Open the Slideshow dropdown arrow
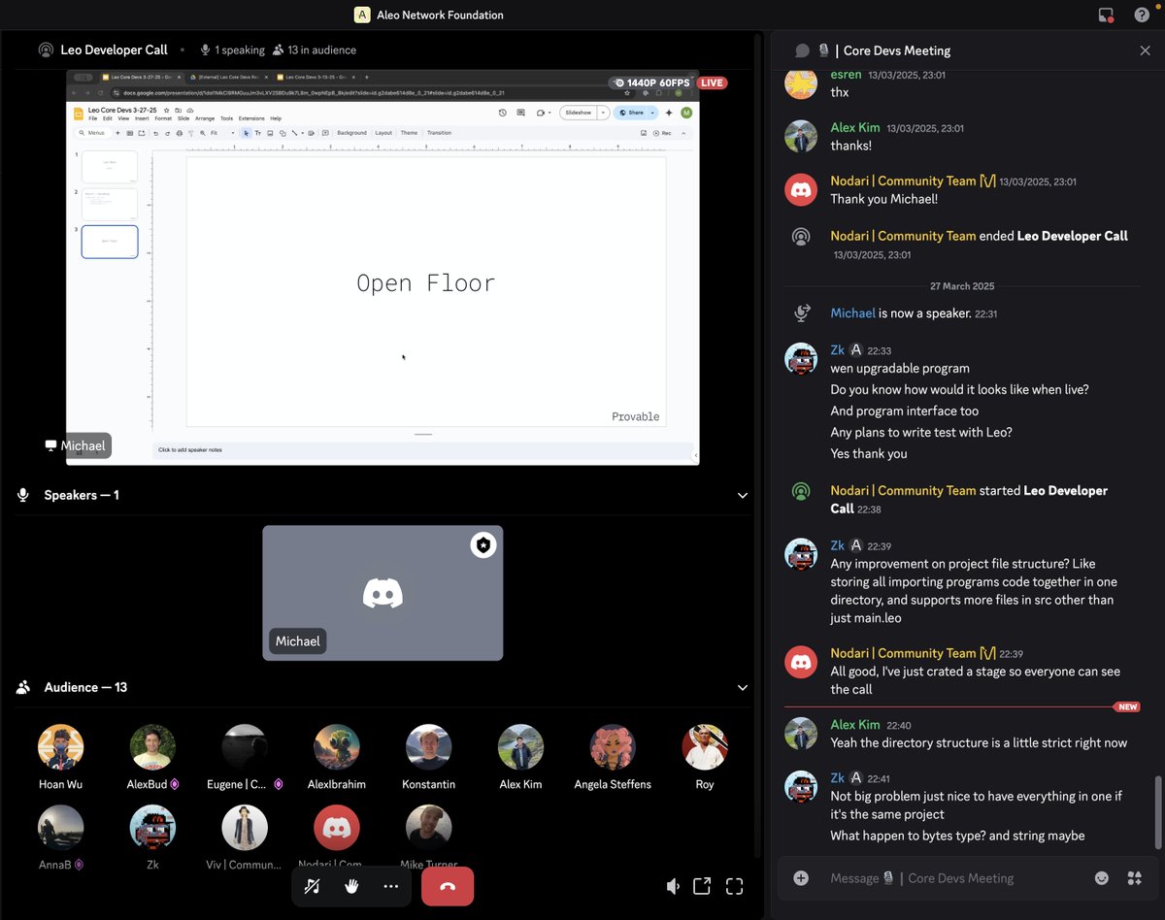This screenshot has width=1165, height=920. point(604,113)
